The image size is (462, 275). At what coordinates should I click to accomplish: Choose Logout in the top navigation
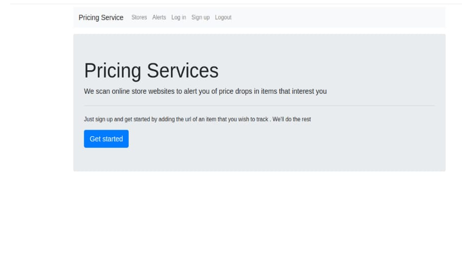coord(223,18)
